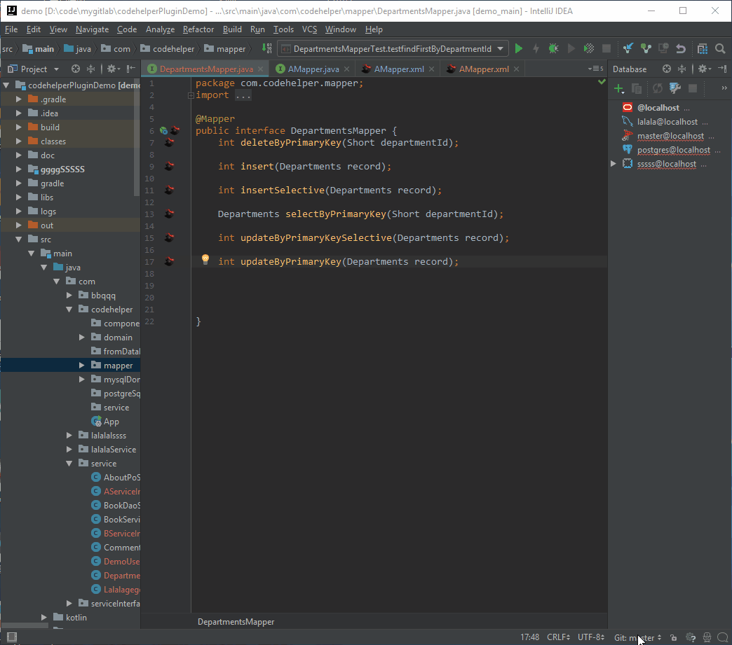Open Search Everywhere with the magnifier icon
The image size is (732, 645).
click(x=720, y=49)
